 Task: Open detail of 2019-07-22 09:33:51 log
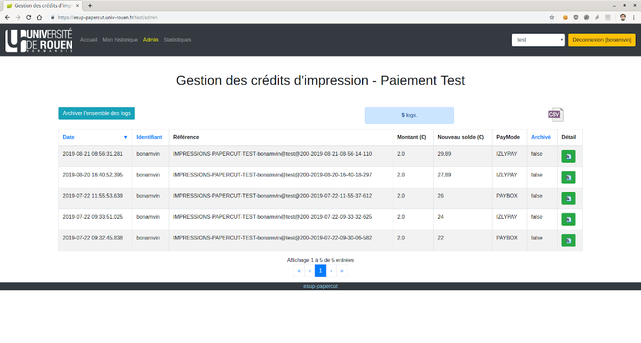click(568, 219)
